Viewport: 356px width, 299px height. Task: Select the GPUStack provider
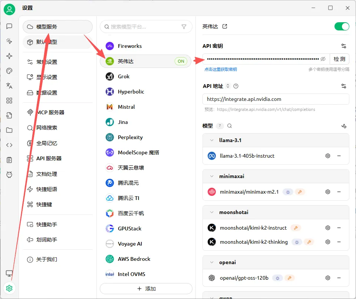pyautogui.click(x=145, y=229)
